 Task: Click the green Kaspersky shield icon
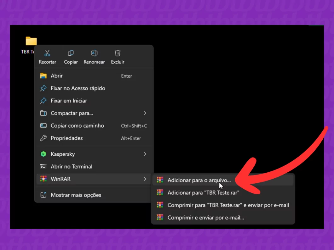coord(43,154)
